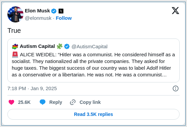Click the blue verified badge beside Elon Musk
The height and width of the screenshot is (127, 187).
54,11
